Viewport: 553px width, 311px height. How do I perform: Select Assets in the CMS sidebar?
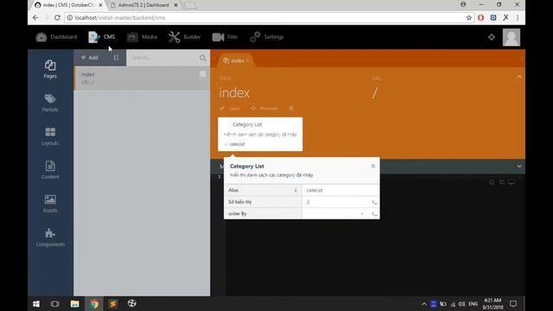[50, 204]
